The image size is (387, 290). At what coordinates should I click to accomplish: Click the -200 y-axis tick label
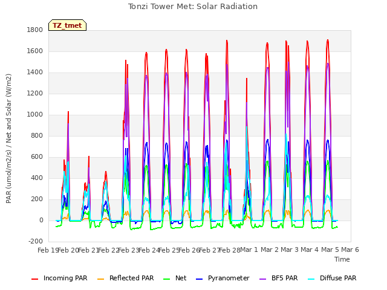[x=36, y=242]
